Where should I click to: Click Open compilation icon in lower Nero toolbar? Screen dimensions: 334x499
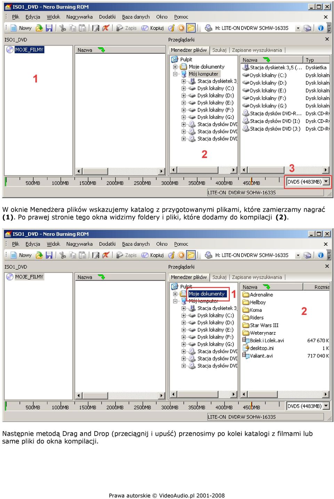[x=39, y=255]
